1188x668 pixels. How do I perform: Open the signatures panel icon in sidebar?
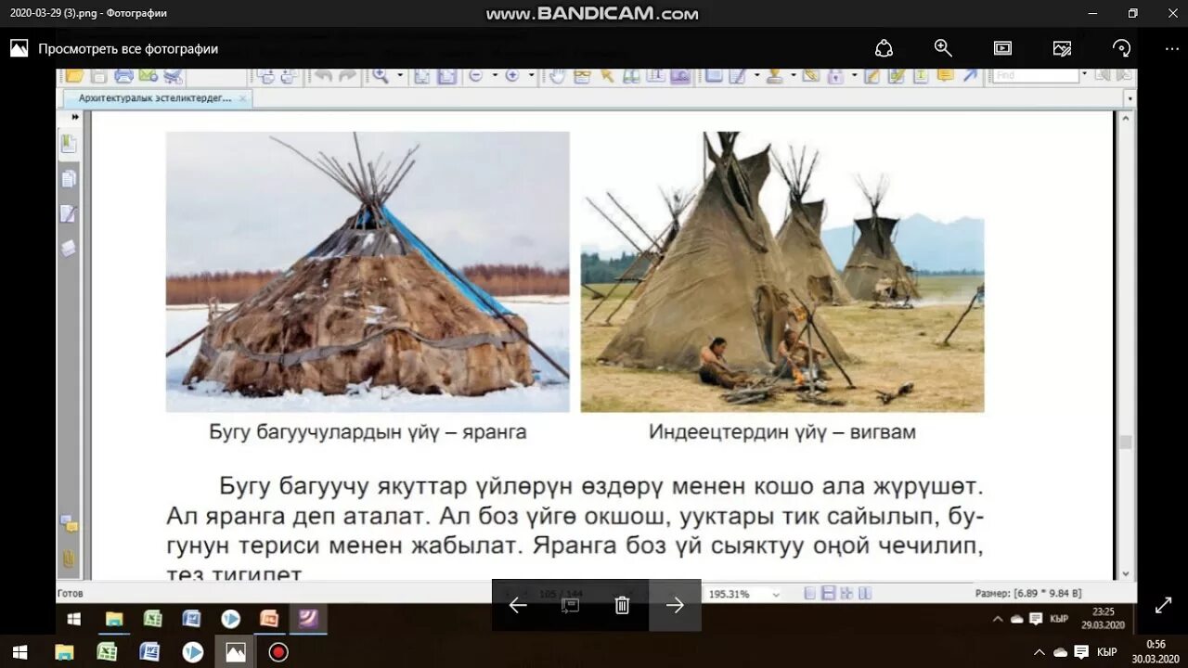[69, 214]
